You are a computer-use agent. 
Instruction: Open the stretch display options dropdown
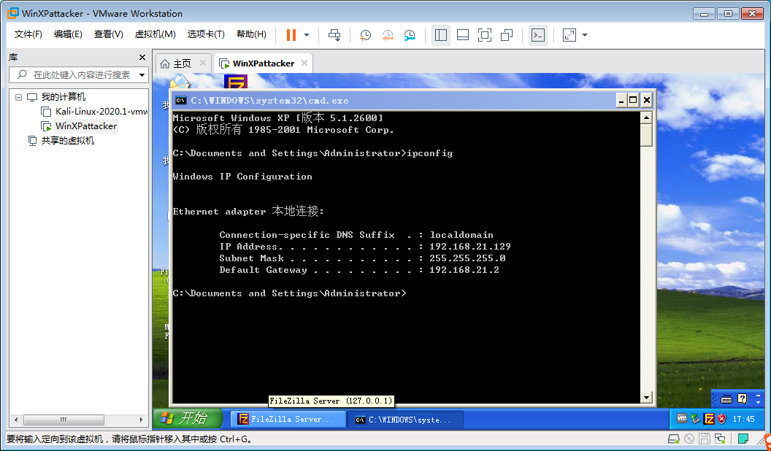coord(585,35)
